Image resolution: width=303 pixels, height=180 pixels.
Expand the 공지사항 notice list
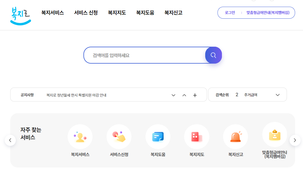[173, 95]
